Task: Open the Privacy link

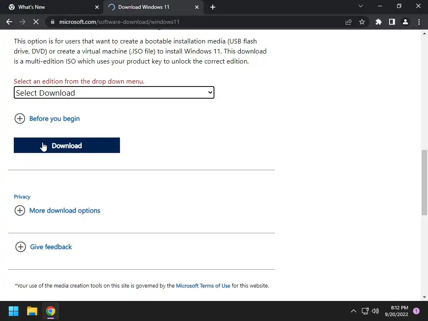Action: [22, 196]
